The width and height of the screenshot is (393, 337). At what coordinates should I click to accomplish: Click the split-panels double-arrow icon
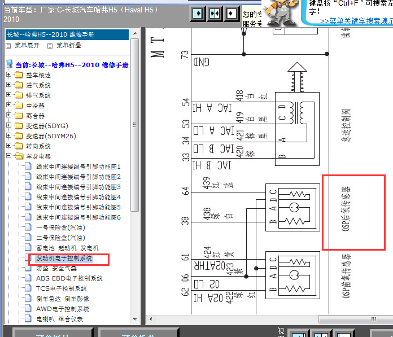tap(215, 14)
